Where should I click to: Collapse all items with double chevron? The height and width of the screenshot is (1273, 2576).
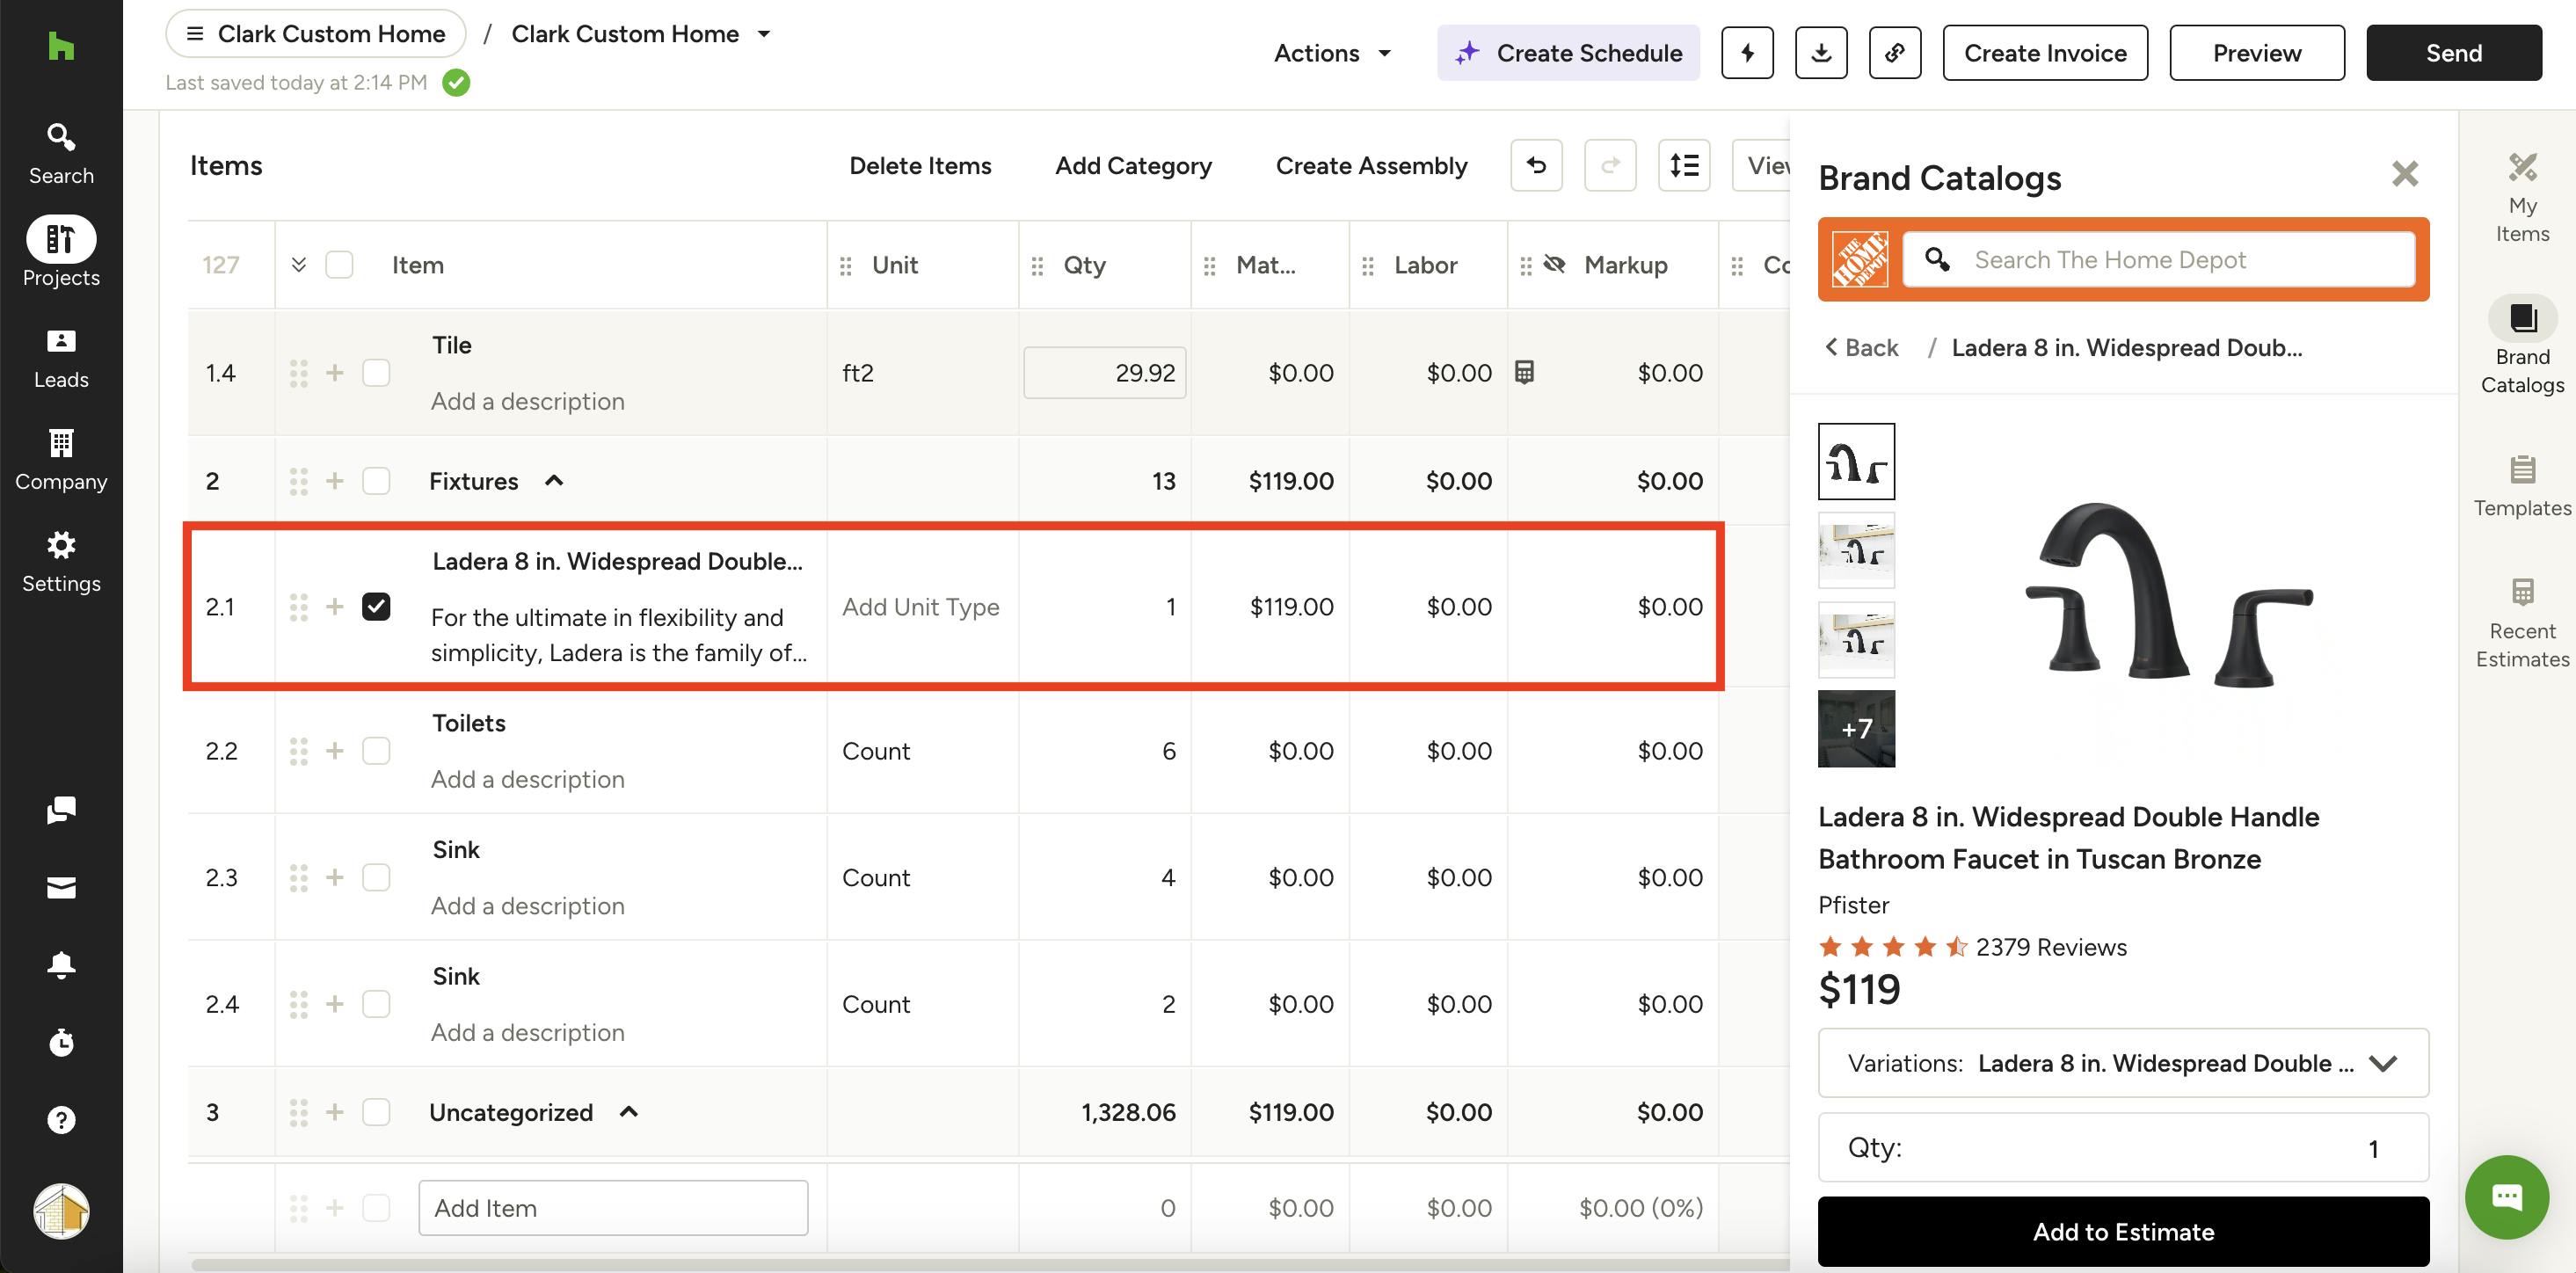298,265
